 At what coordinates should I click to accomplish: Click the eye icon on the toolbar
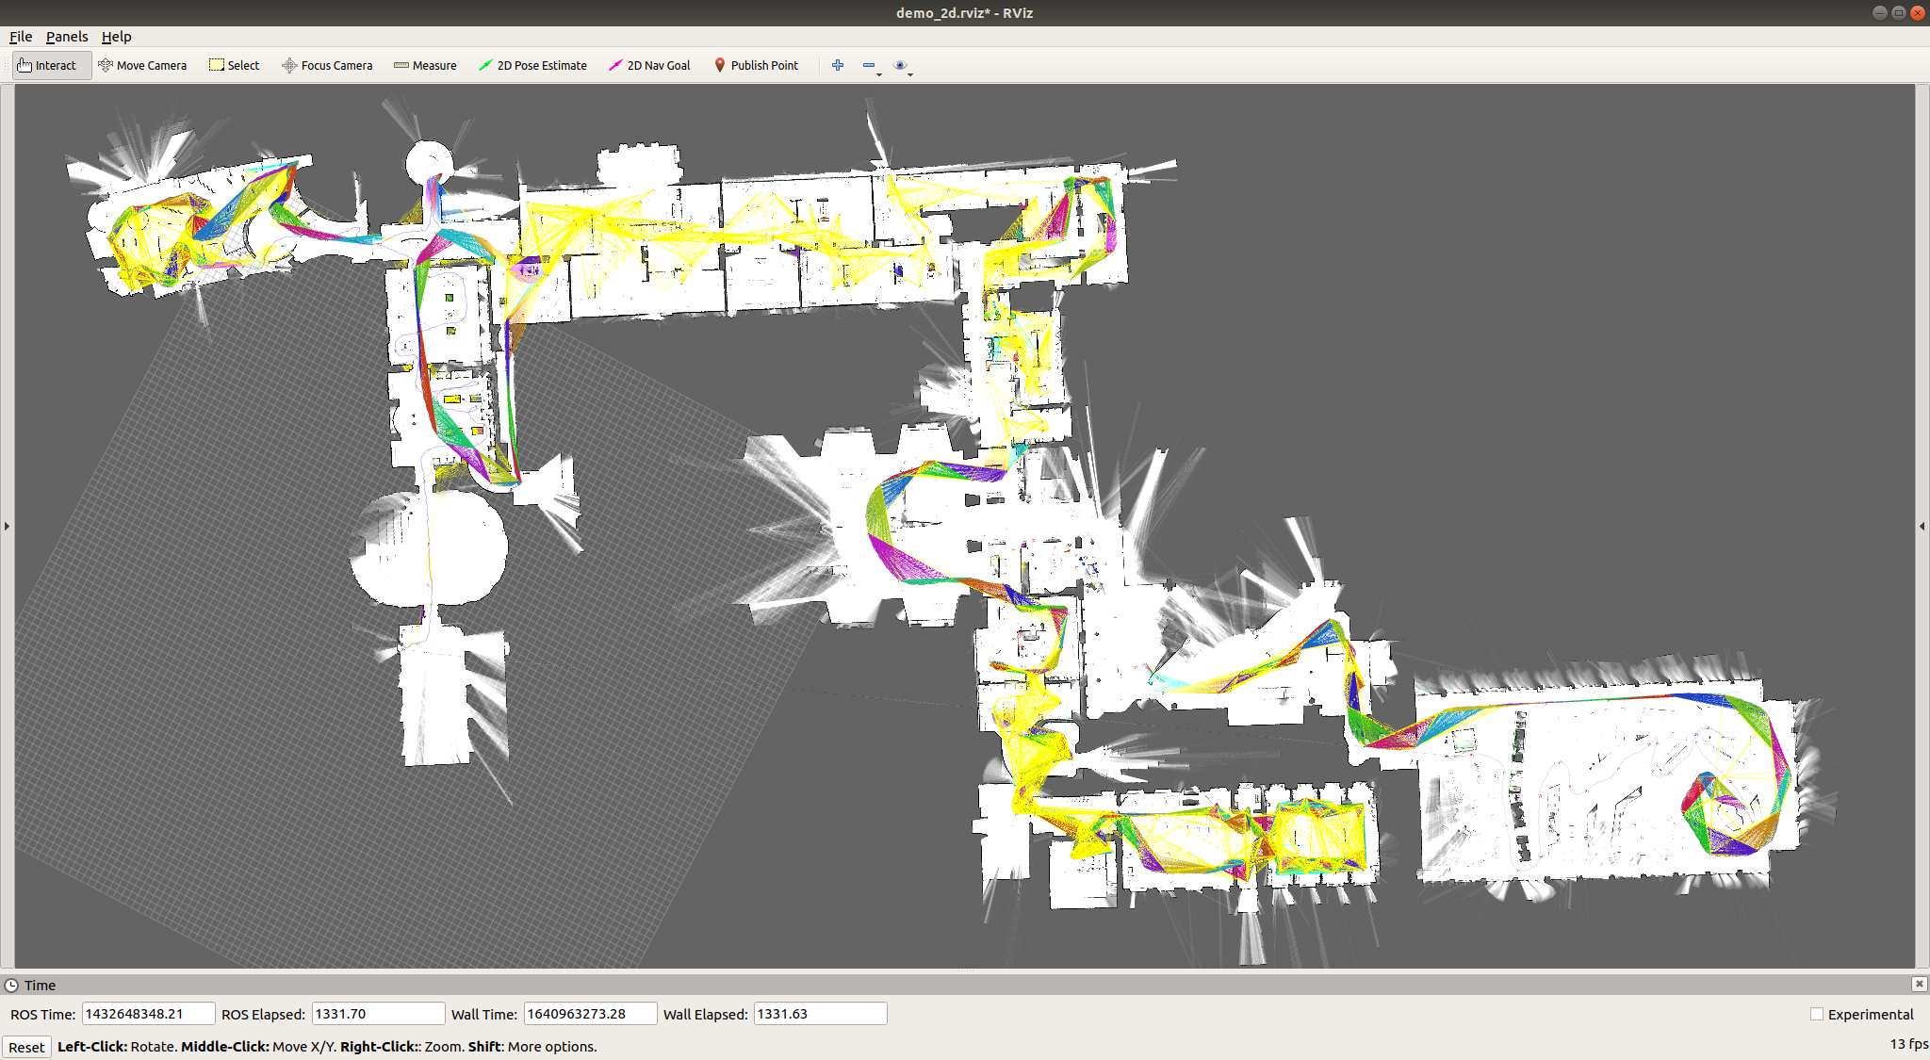[900, 64]
